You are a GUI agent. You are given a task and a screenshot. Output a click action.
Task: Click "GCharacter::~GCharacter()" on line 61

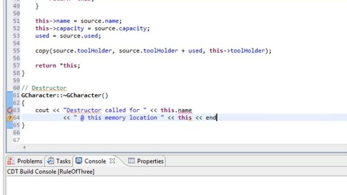click(65, 95)
